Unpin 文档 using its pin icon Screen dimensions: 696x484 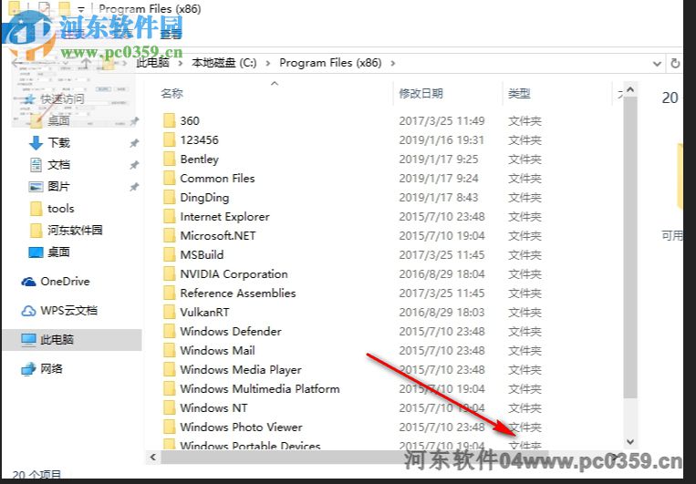click(x=134, y=165)
